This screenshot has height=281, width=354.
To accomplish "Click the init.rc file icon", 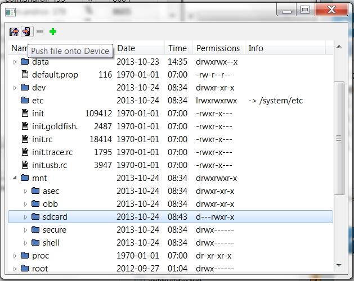I will 25,139.
